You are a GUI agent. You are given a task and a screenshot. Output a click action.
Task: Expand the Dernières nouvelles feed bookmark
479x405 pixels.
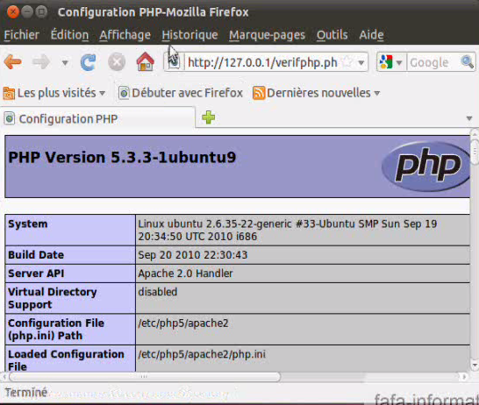point(317,93)
